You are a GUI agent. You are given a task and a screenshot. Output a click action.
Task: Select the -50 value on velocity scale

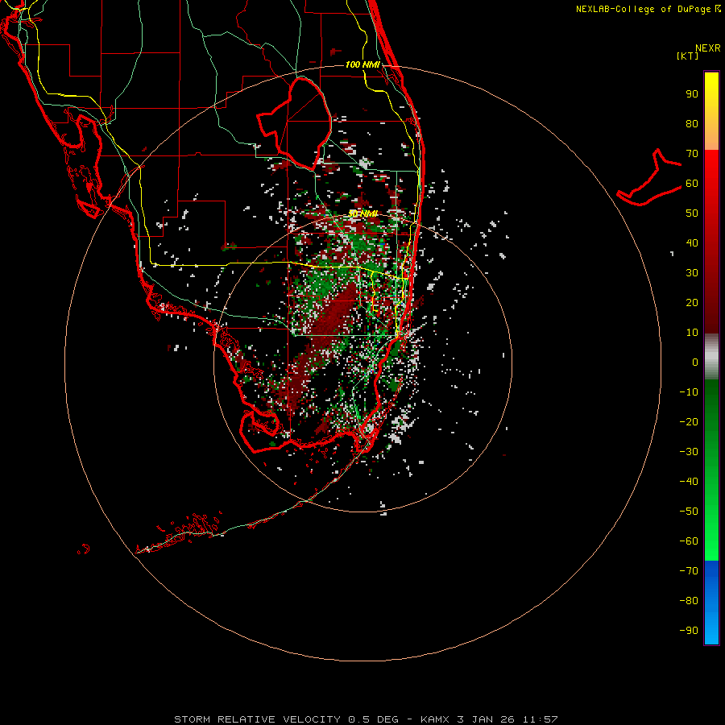(689, 512)
